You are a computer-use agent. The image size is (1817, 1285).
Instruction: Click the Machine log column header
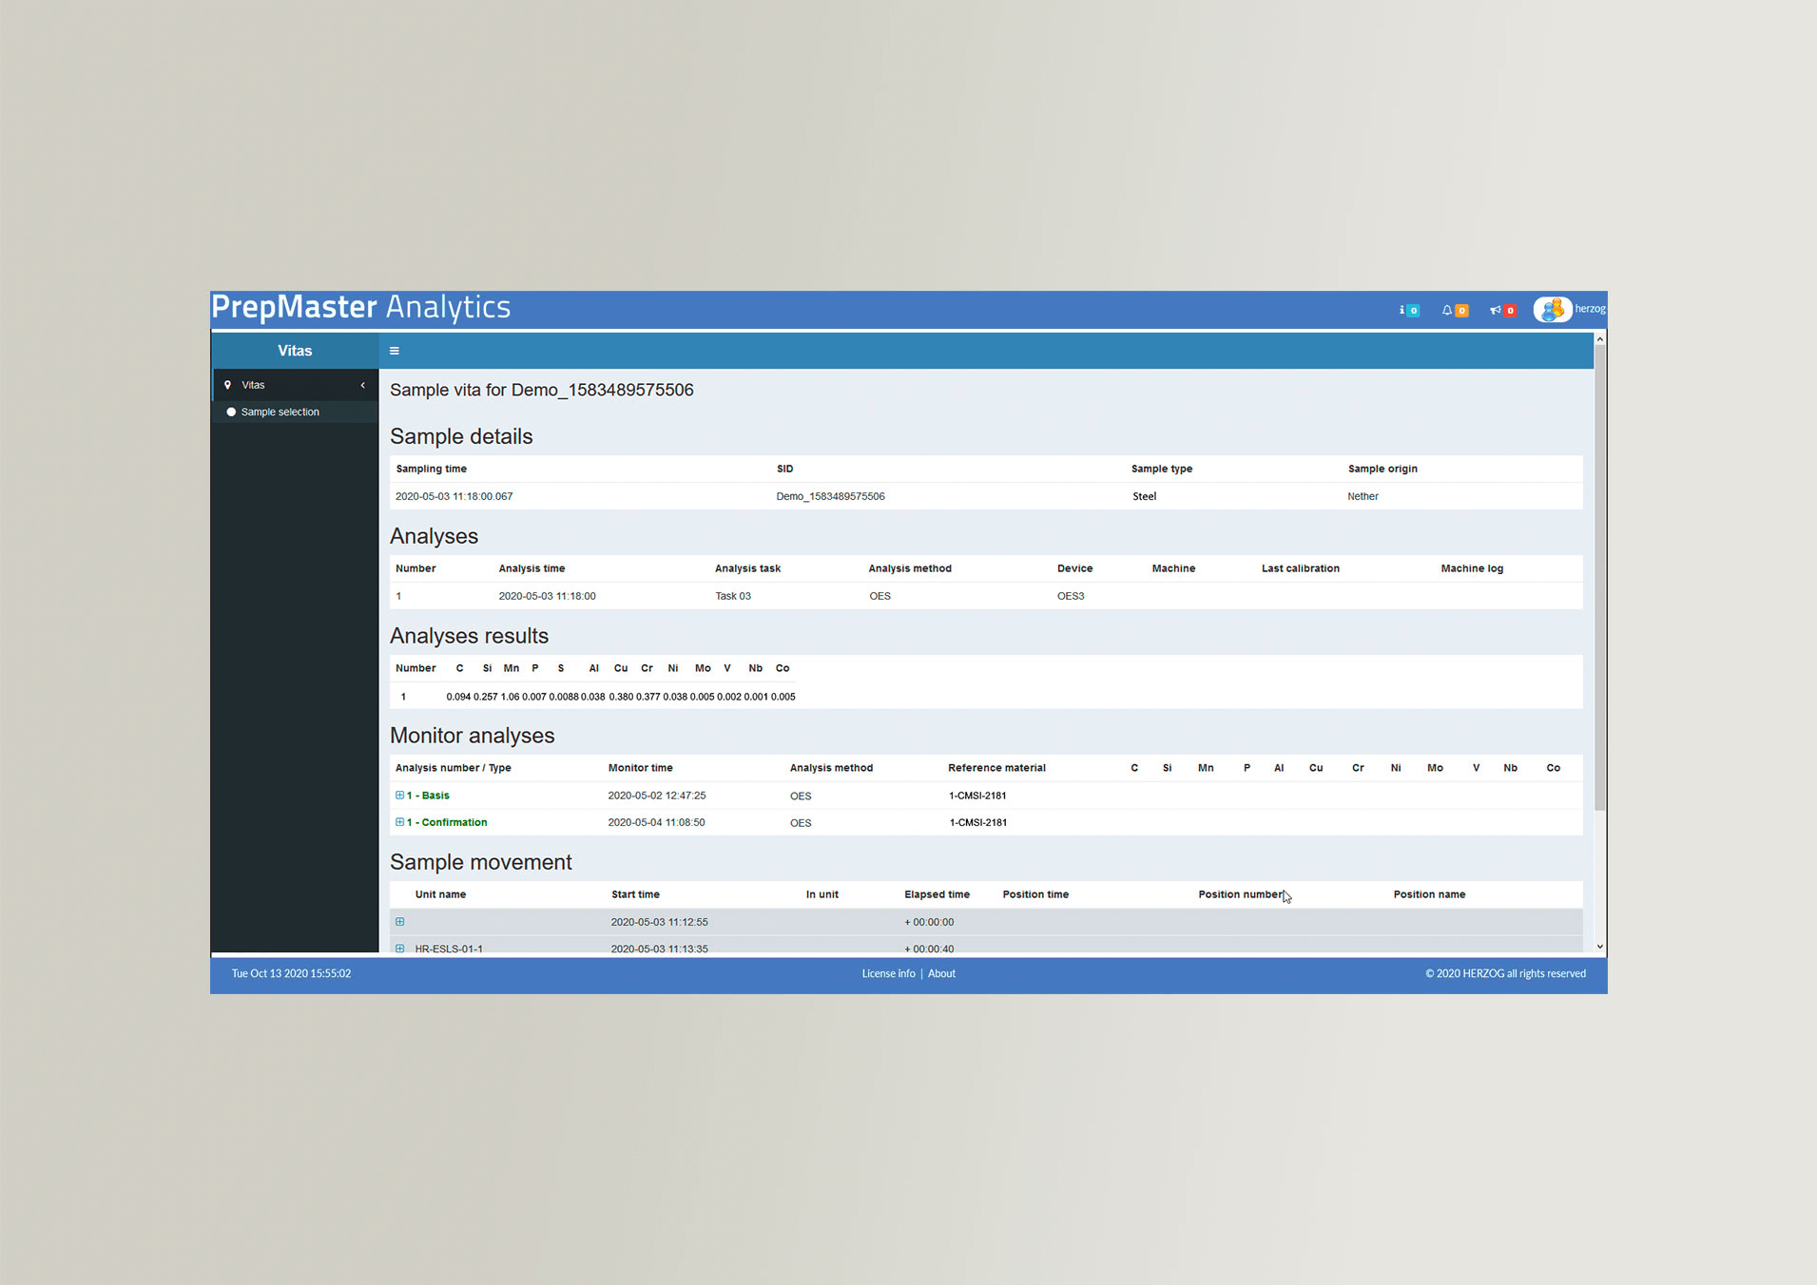(1472, 568)
